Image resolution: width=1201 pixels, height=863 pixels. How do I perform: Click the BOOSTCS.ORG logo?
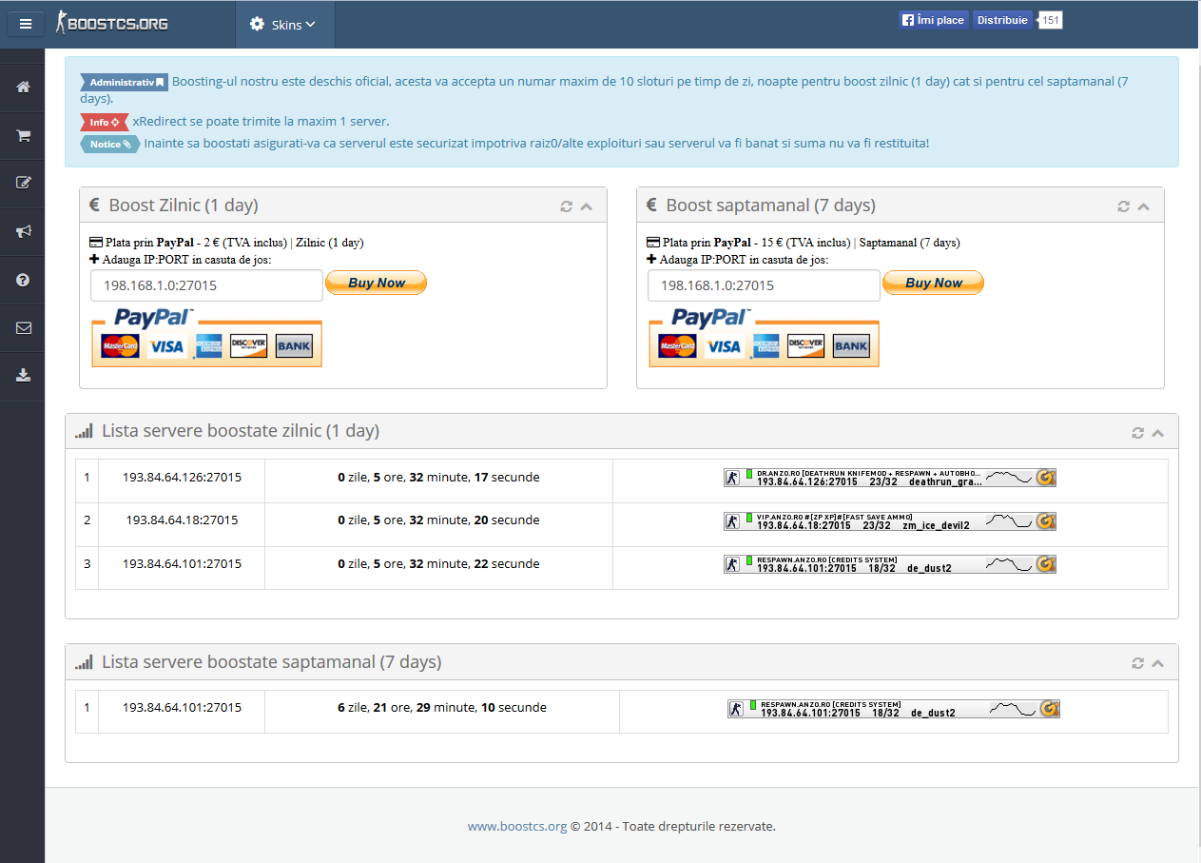point(113,23)
